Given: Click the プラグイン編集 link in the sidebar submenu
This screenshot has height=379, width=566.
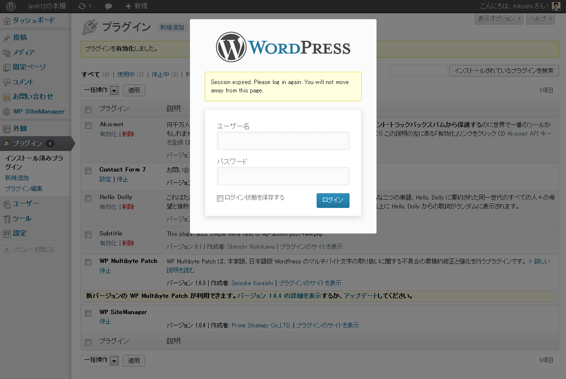Looking at the screenshot, I should [x=24, y=188].
